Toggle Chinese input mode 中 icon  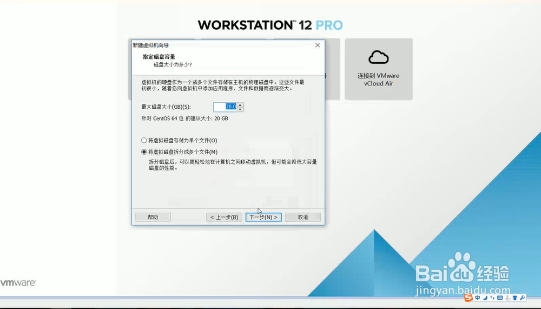point(478,298)
